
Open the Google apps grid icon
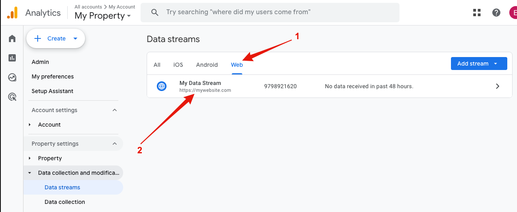477,13
